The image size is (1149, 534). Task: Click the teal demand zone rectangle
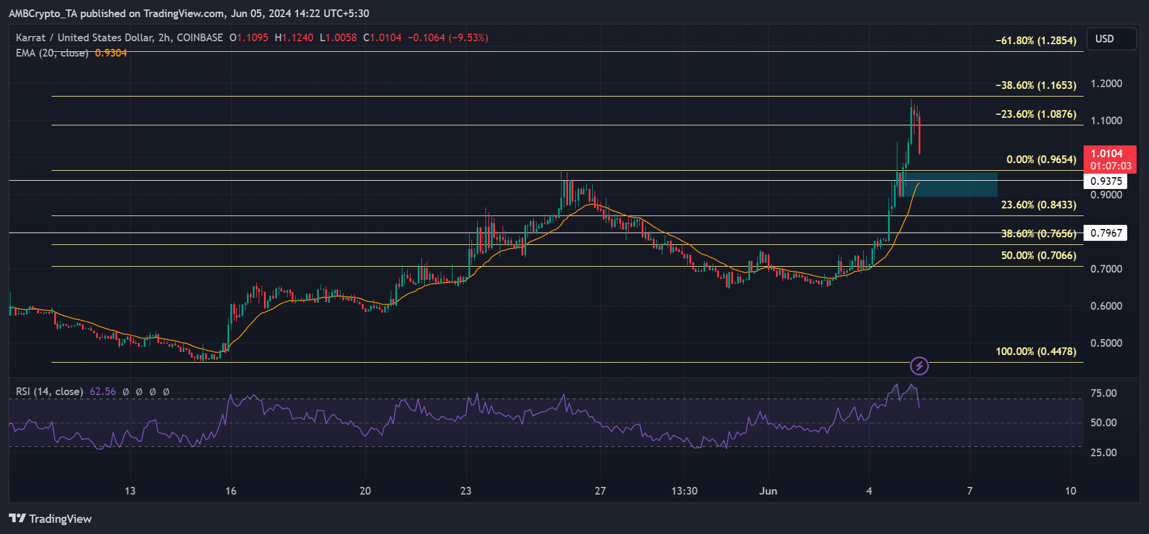click(950, 184)
